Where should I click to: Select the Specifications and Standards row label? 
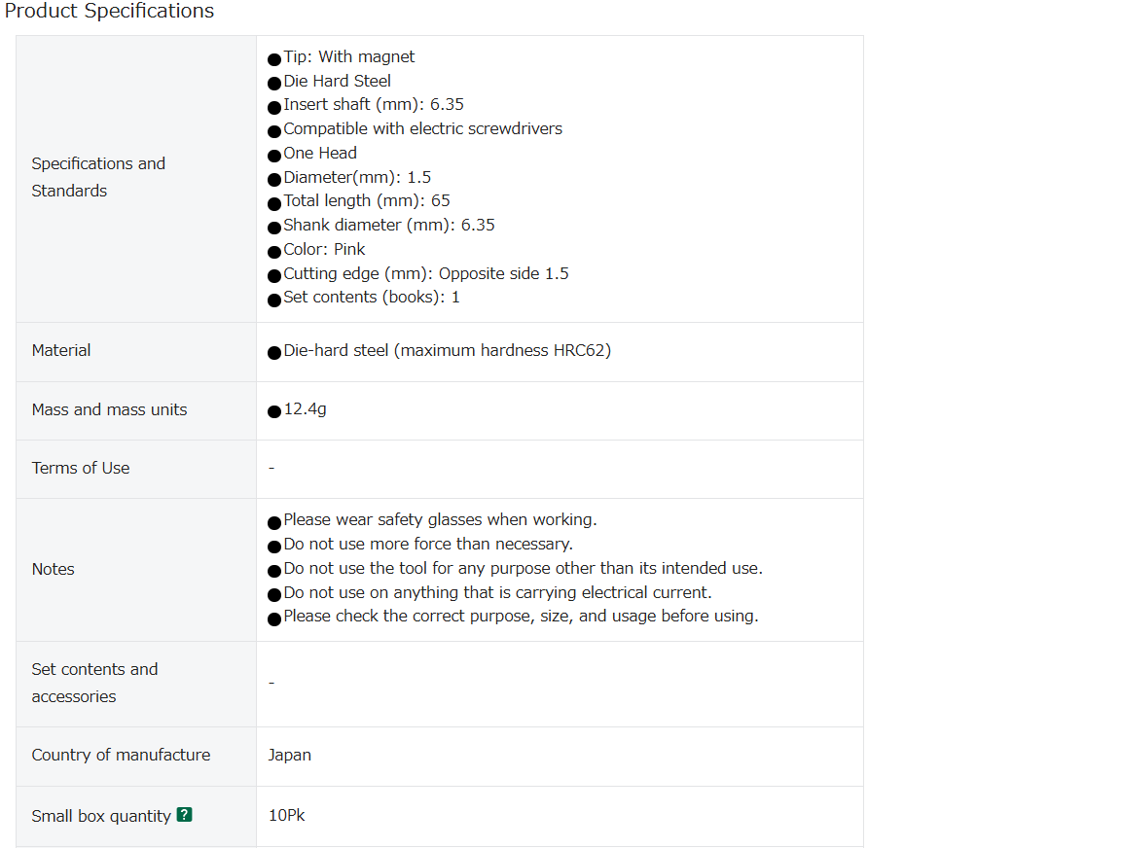coord(98,177)
